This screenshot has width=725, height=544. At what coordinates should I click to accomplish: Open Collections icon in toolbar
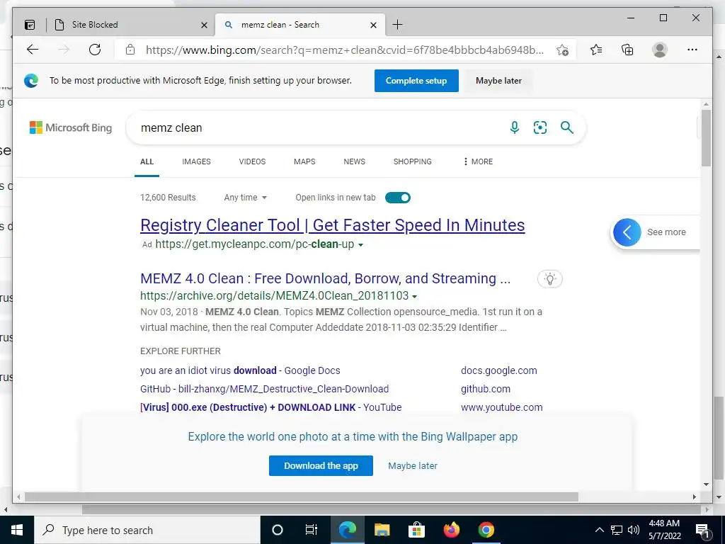[x=627, y=50]
